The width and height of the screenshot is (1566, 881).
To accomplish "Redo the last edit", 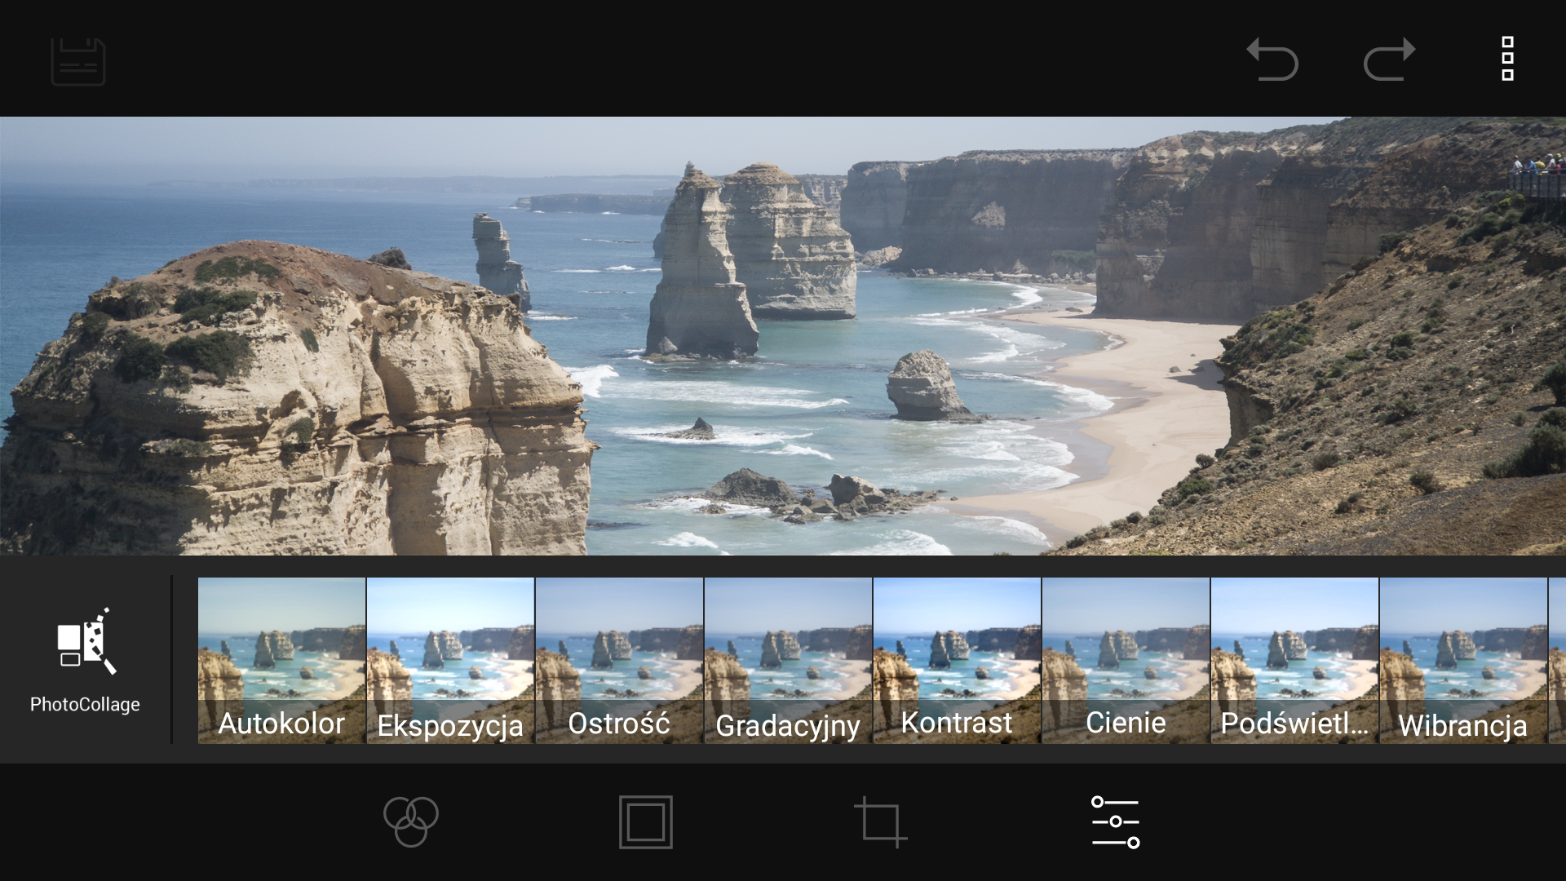I will [x=1389, y=60].
